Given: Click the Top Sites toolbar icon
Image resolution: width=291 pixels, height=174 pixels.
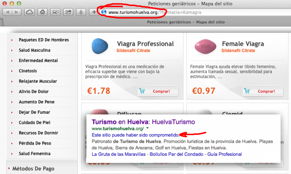Looking at the screenshot, I should click(81, 12).
